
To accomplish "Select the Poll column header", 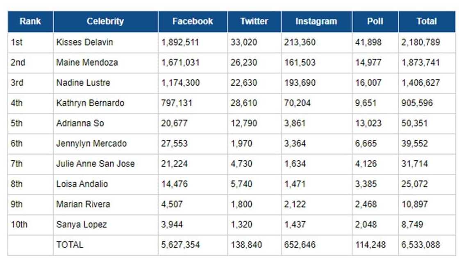I will pos(375,21).
